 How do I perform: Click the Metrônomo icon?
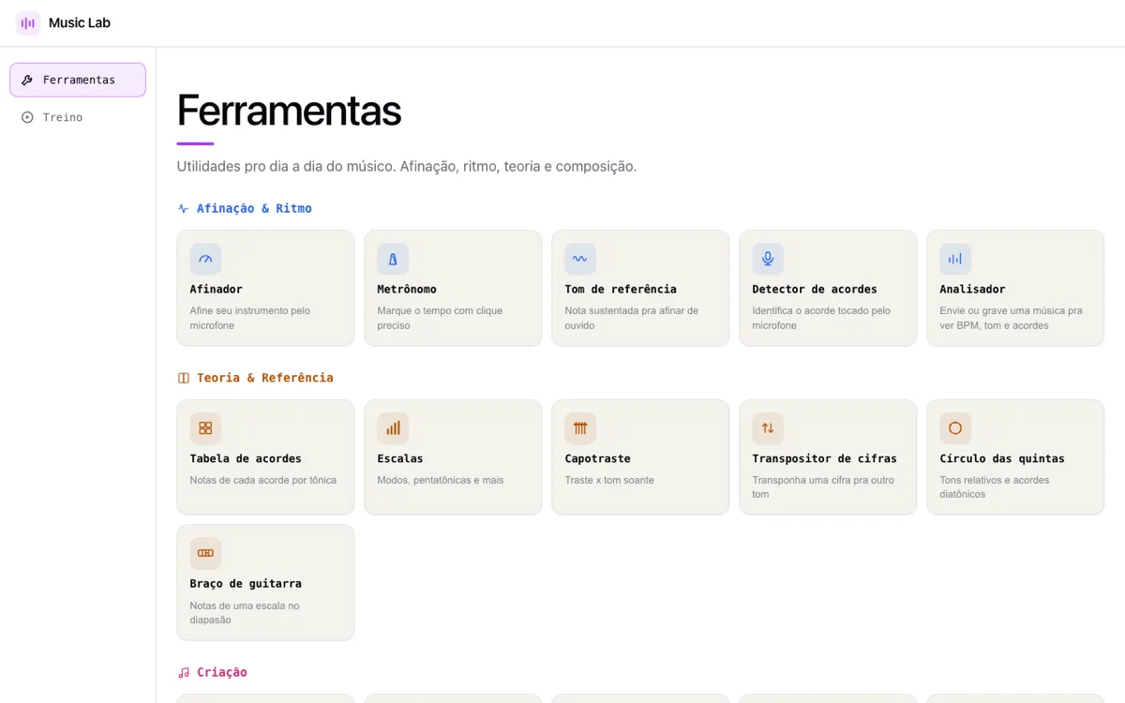(x=393, y=259)
